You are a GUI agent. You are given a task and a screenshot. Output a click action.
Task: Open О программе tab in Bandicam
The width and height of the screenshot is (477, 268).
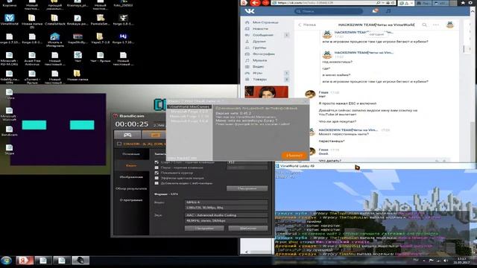point(131,200)
